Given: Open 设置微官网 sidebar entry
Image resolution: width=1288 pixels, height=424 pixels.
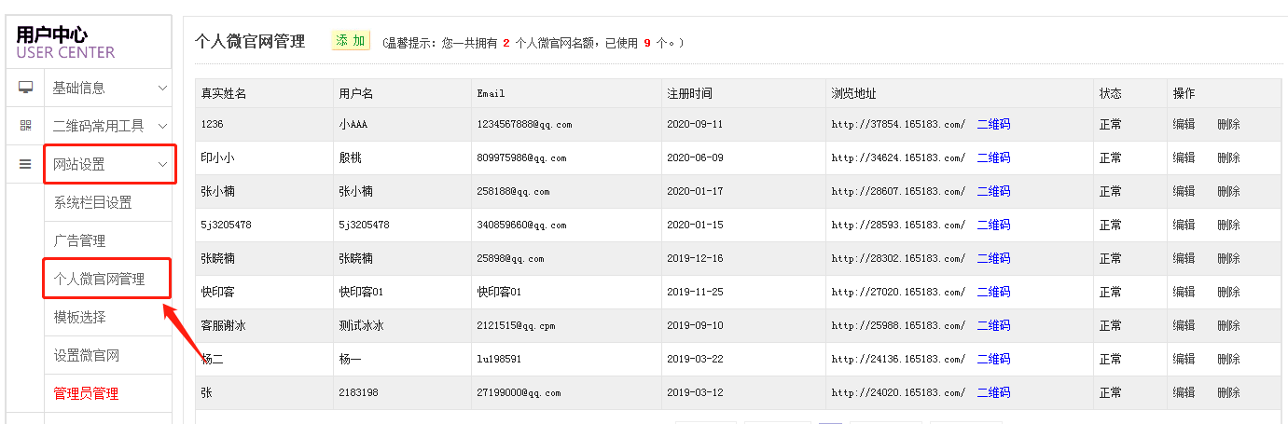Looking at the screenshot, I should 86,355.
